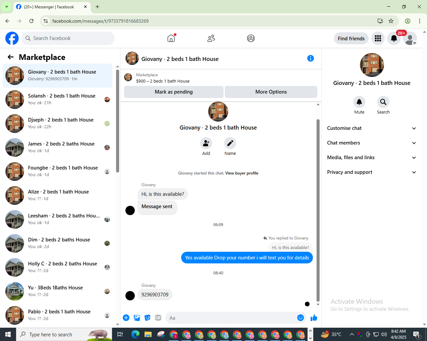Add people to the chat
The width and height of the screenshot is (427, 341).
pos(206,143)
